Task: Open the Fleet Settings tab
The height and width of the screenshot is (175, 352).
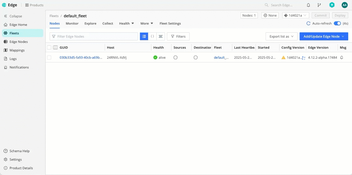Action: click(170, 24)
